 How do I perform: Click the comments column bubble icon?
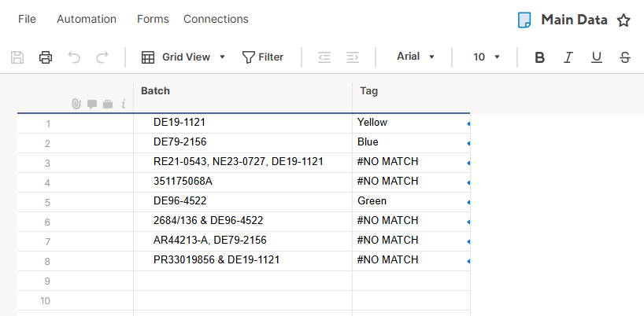[x=92, y=105]
